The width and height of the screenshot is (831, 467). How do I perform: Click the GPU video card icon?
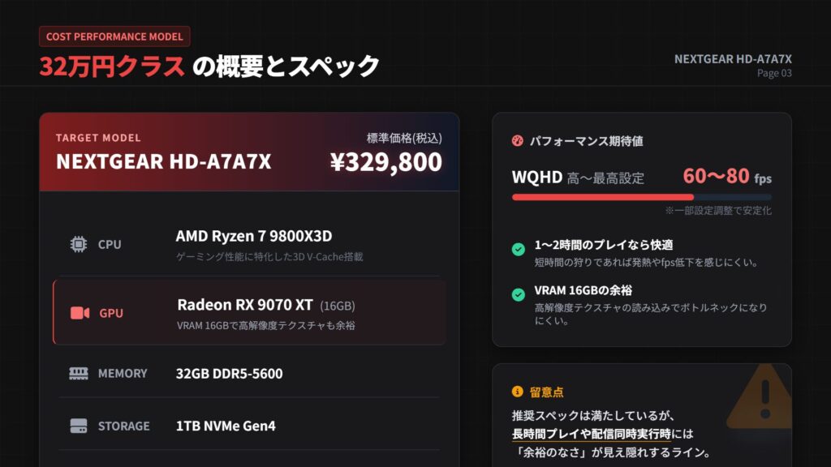[x=80, y=313]
